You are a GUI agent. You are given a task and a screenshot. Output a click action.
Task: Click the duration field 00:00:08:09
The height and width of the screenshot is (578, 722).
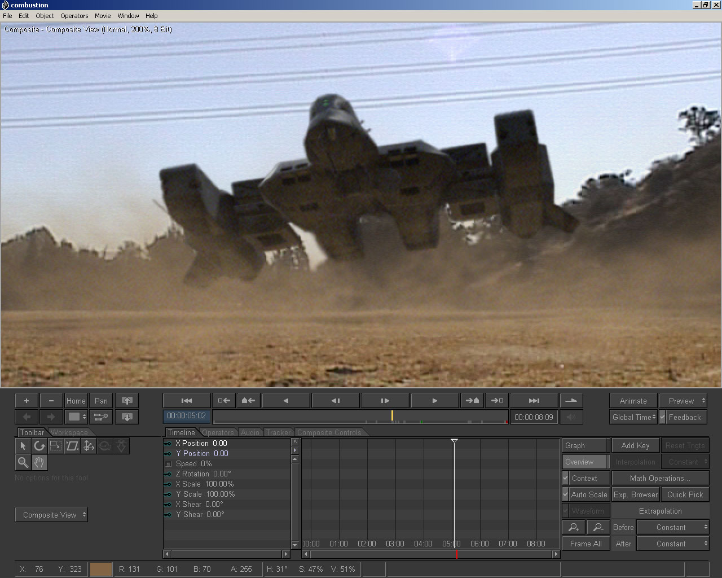coord(534,417)
